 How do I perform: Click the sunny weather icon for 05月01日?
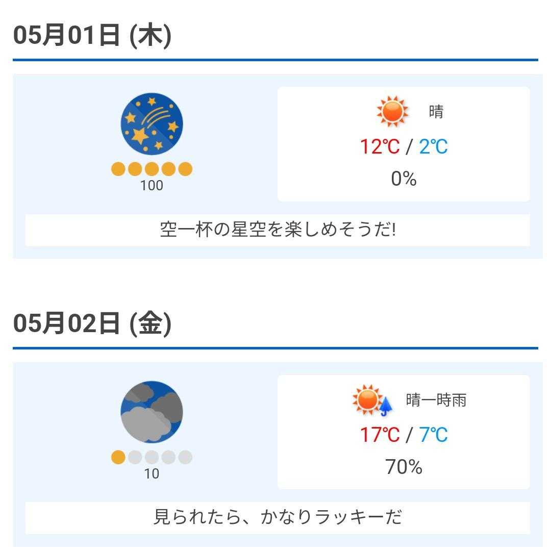tap(392, 111)
